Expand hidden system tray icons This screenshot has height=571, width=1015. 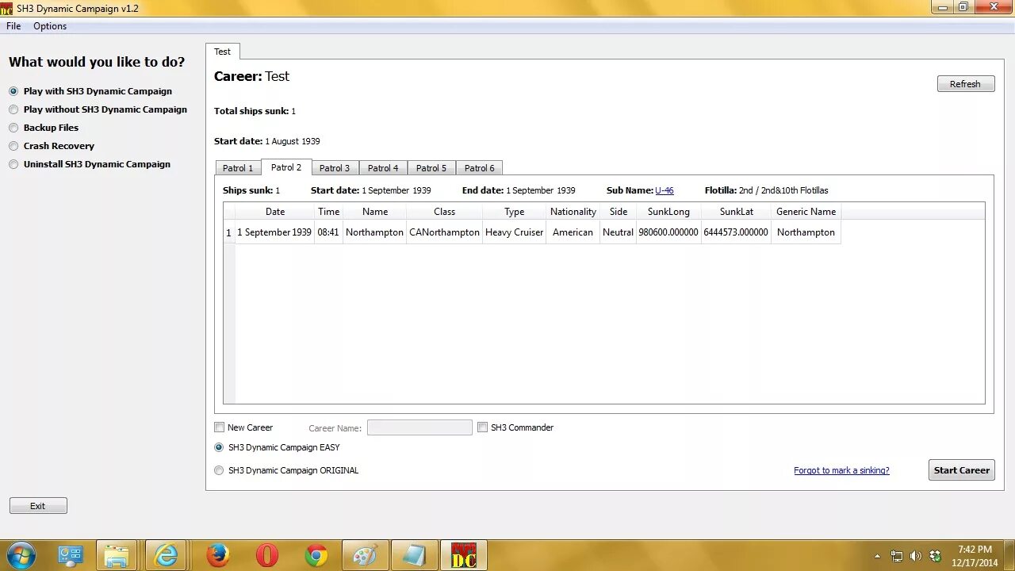pyautogui.click(x=877, y=556)
